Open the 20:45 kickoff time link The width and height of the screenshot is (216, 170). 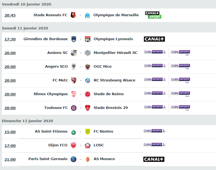coord(10,15)
